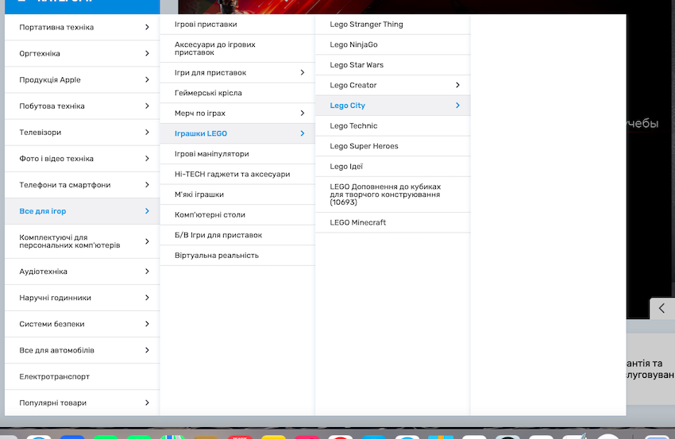Expand the Системи безпеки chevron arrow

pyautogui.click(x=147, y=324)
